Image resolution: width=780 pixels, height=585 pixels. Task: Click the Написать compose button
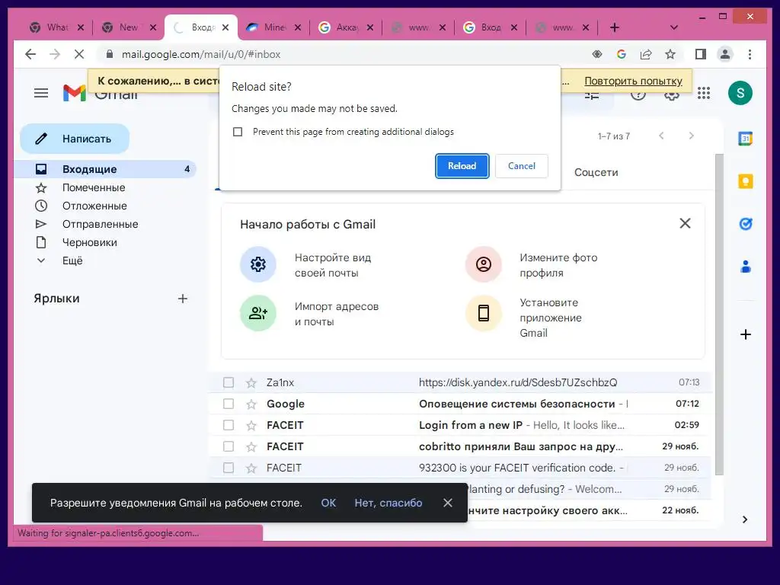coord(75,139)
